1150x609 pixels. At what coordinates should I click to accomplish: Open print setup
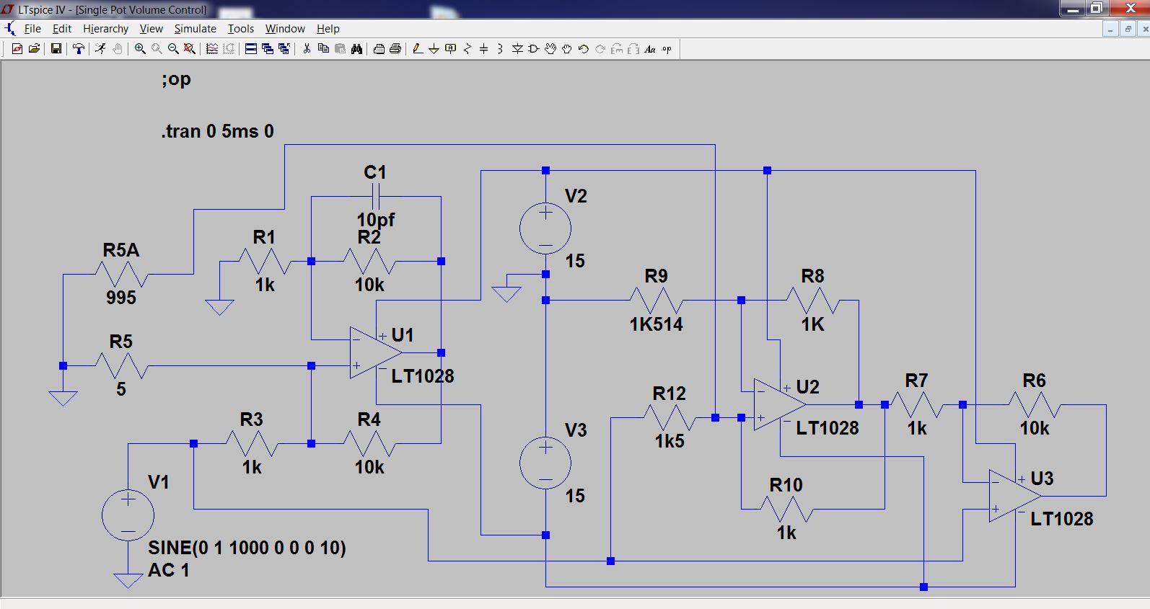coord(379,49)
